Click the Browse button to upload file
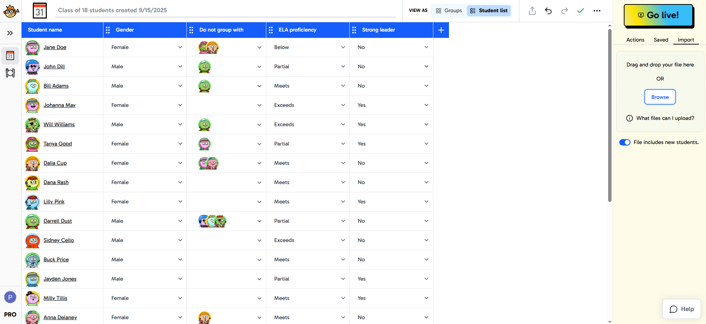Screen dimensions: 706x324 pos(660,97)
